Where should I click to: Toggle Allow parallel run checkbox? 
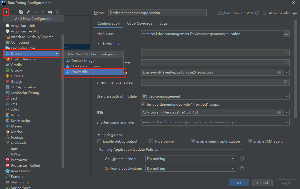click(265, 13)
